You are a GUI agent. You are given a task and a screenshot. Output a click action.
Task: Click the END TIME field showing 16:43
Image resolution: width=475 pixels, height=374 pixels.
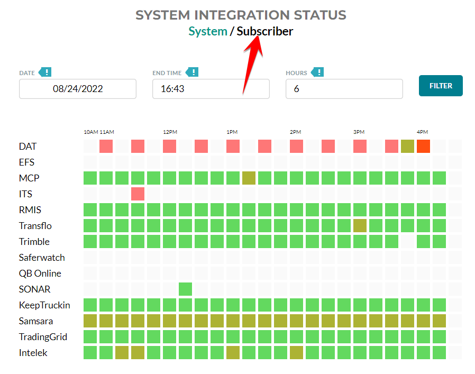coord(211,89)
